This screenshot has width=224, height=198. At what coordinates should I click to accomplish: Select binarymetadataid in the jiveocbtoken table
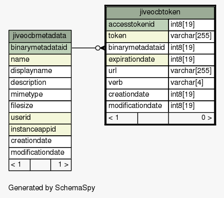point(137,48)
